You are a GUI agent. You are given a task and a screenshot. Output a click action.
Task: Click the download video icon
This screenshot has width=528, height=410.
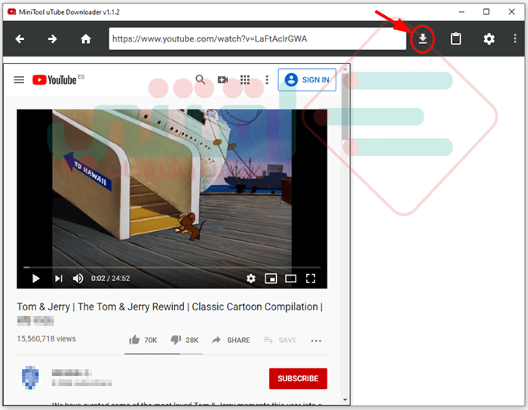click(422, 39)
